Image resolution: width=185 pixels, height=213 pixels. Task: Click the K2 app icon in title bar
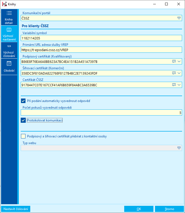click(x=4, y=4)
